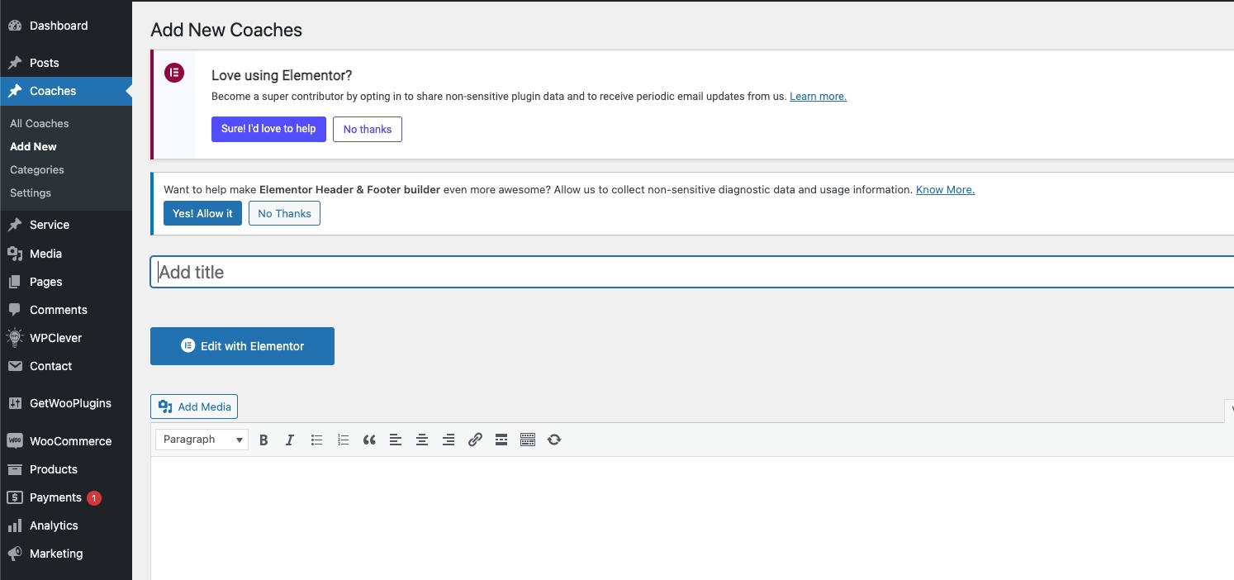
Task: Expand the WooCommerce sidebar menu
Action: pos(70,441)
